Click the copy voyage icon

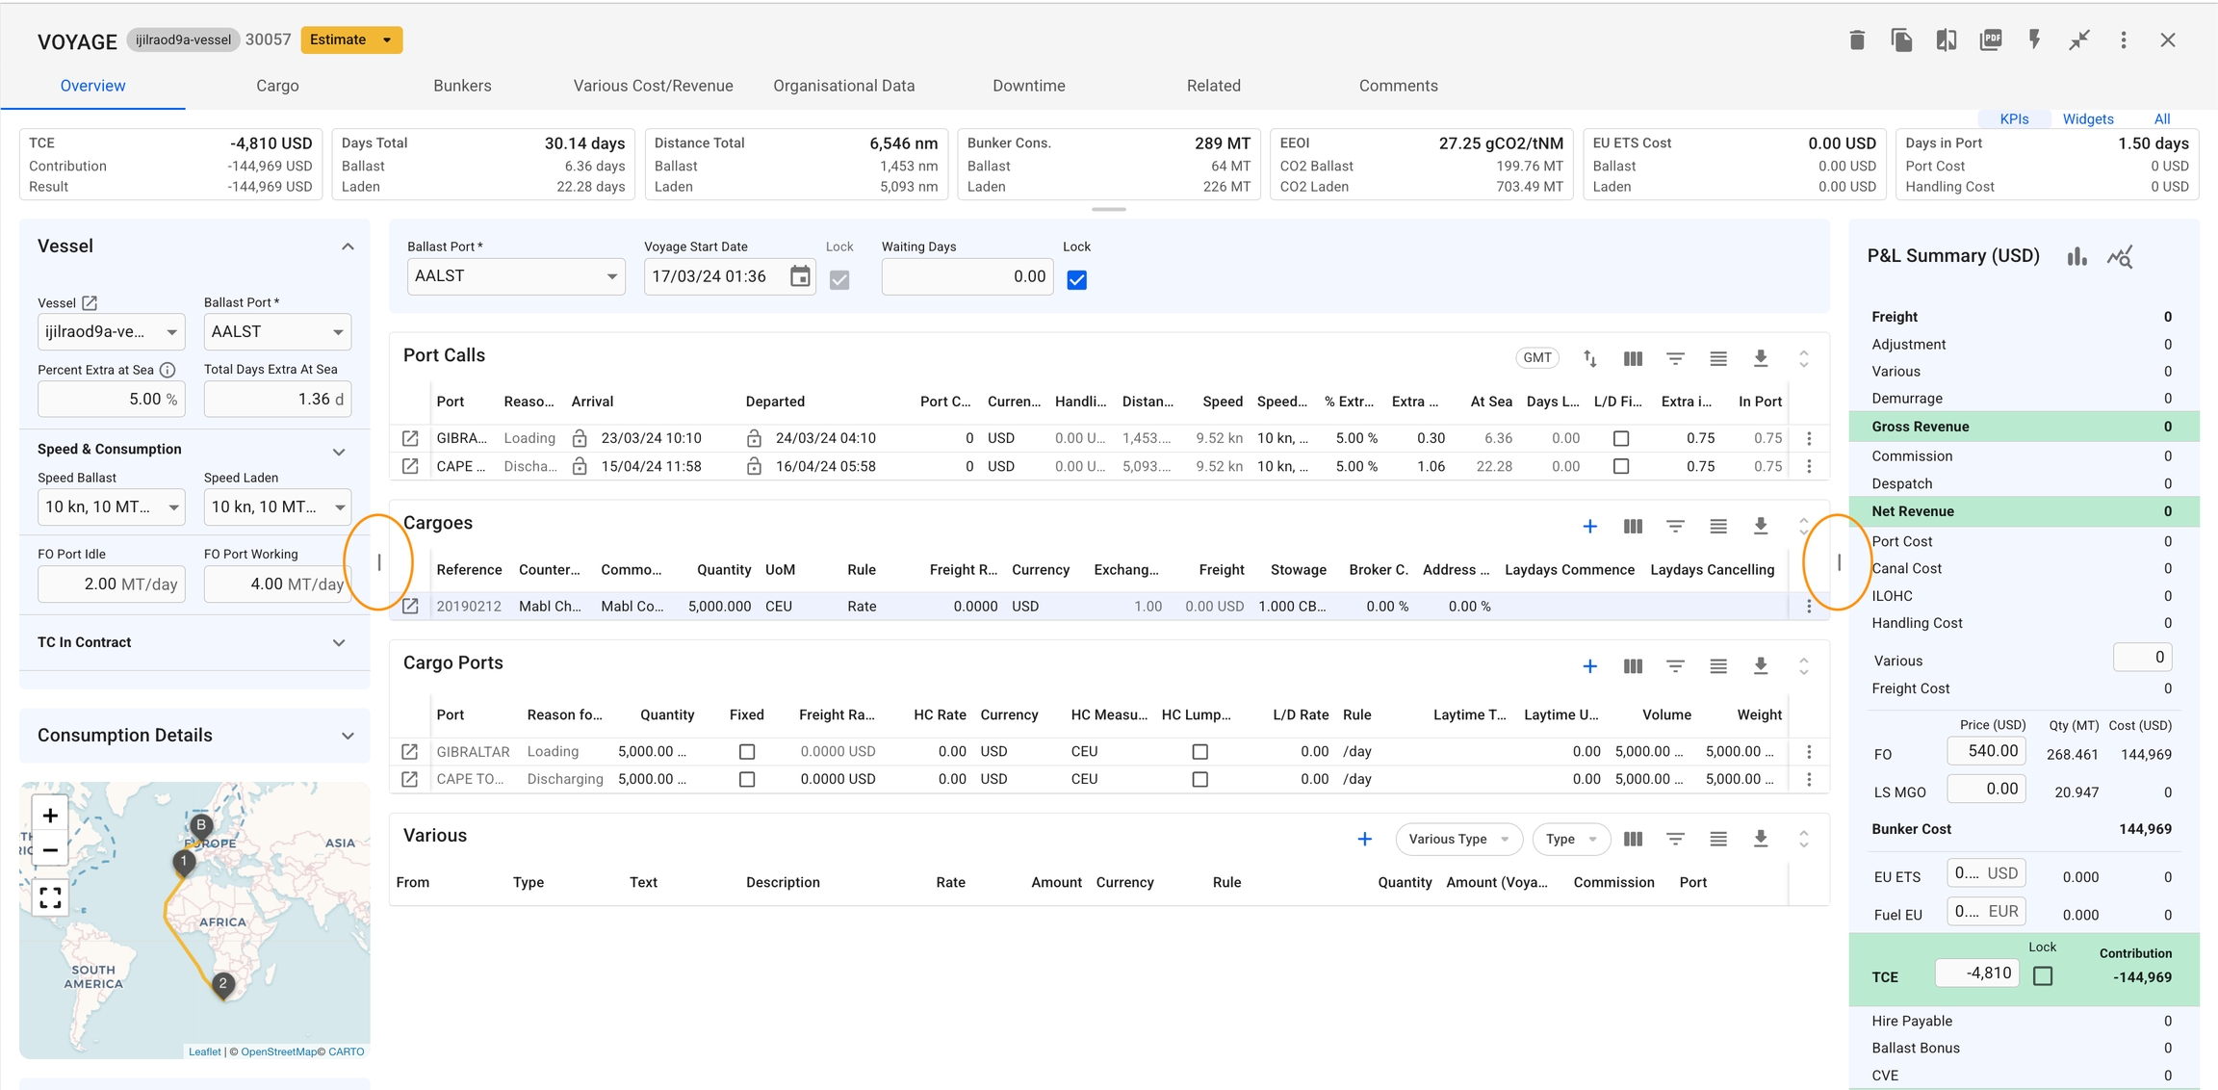(1901, 39)
